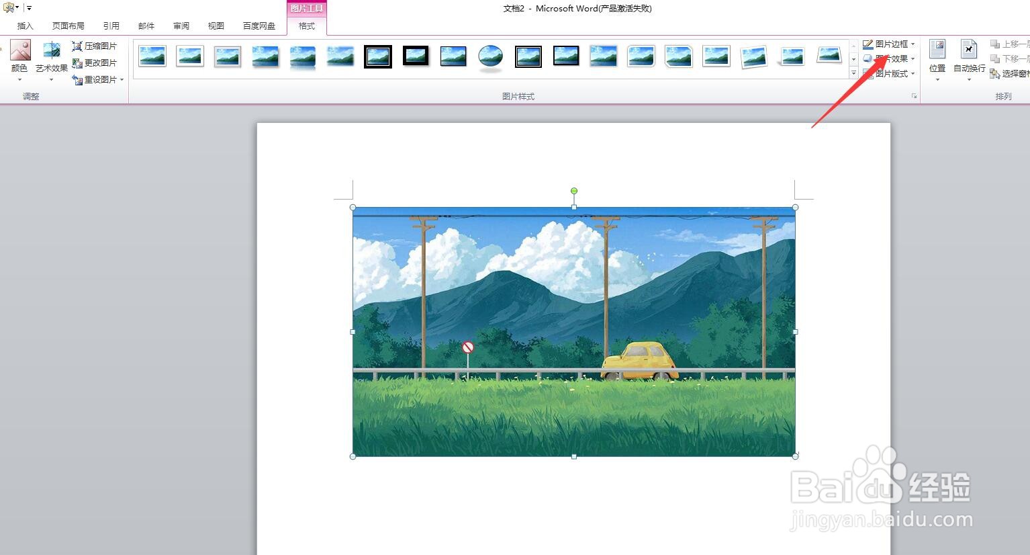The image size is (1030, 555).
Task: Click 重设图片 to reset the picture
Action: click(x=94, y=80)
